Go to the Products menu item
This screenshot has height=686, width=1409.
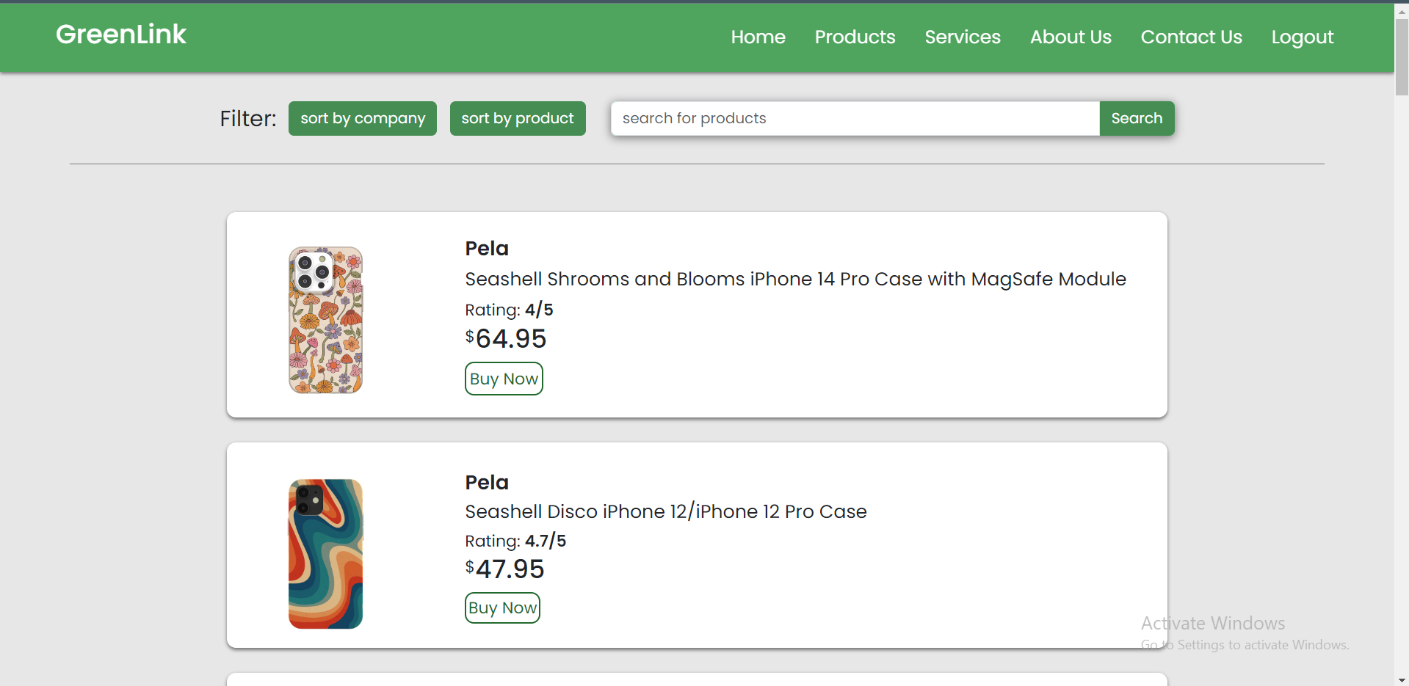coord(855,37)
